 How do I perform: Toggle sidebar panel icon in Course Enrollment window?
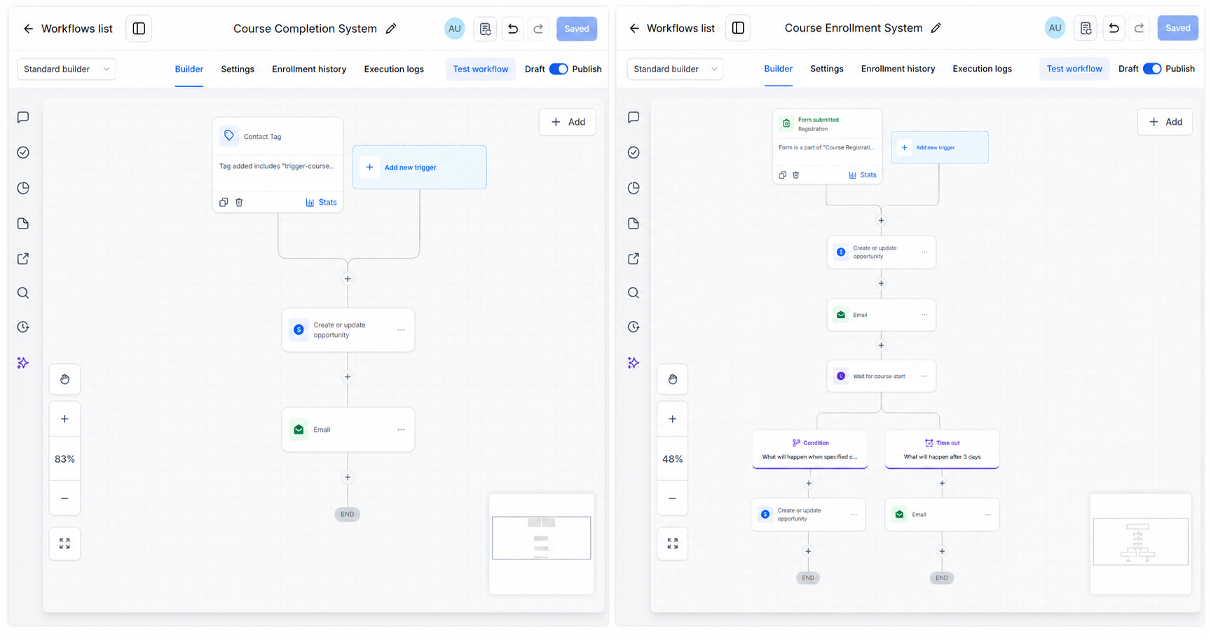click(x=738, y=28)
